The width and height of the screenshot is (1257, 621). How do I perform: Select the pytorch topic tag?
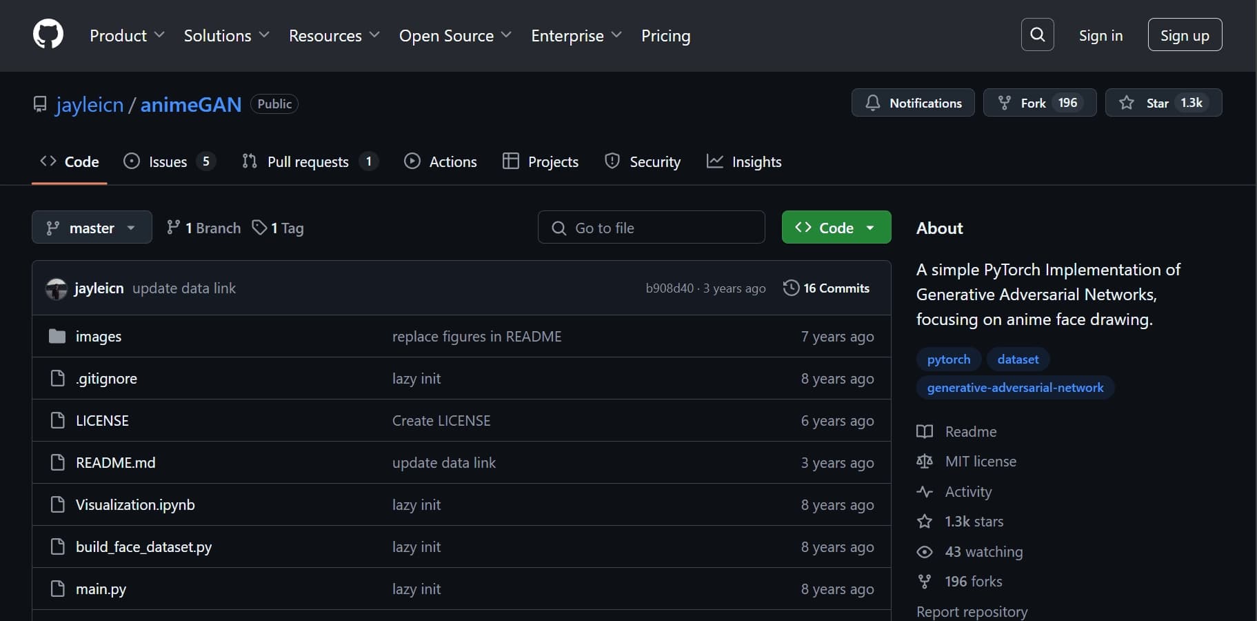(x=949, y=359)
